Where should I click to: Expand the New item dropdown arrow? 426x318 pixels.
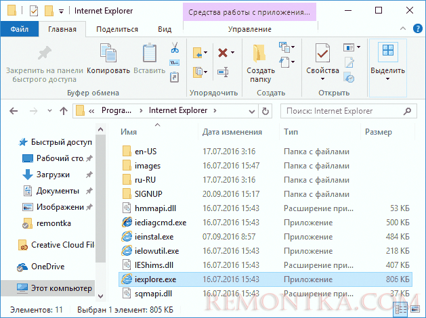[x=293, y=47]
